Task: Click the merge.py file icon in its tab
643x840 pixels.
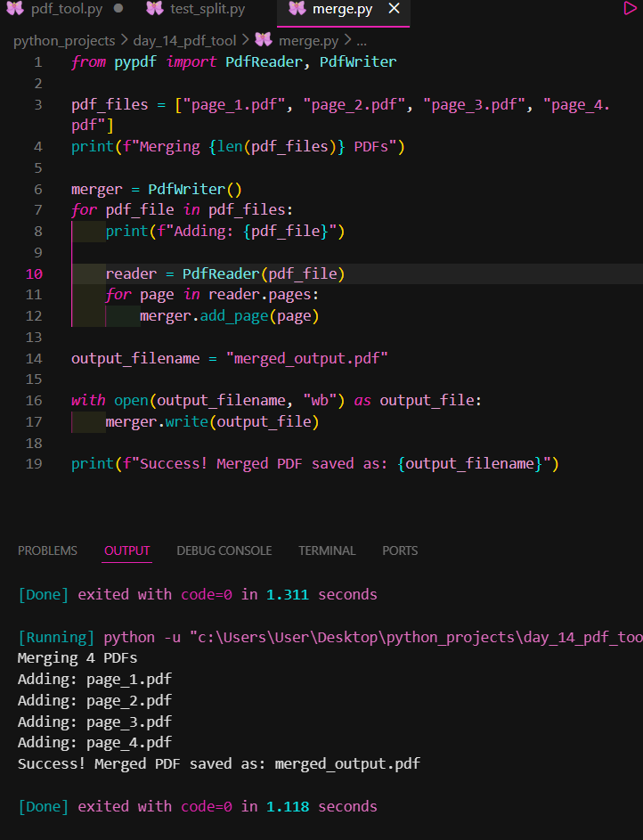Action: pos(297,8)
